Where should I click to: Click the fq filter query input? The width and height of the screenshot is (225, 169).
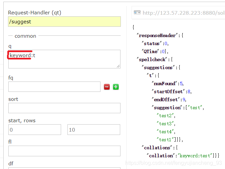tap(54, 87)
